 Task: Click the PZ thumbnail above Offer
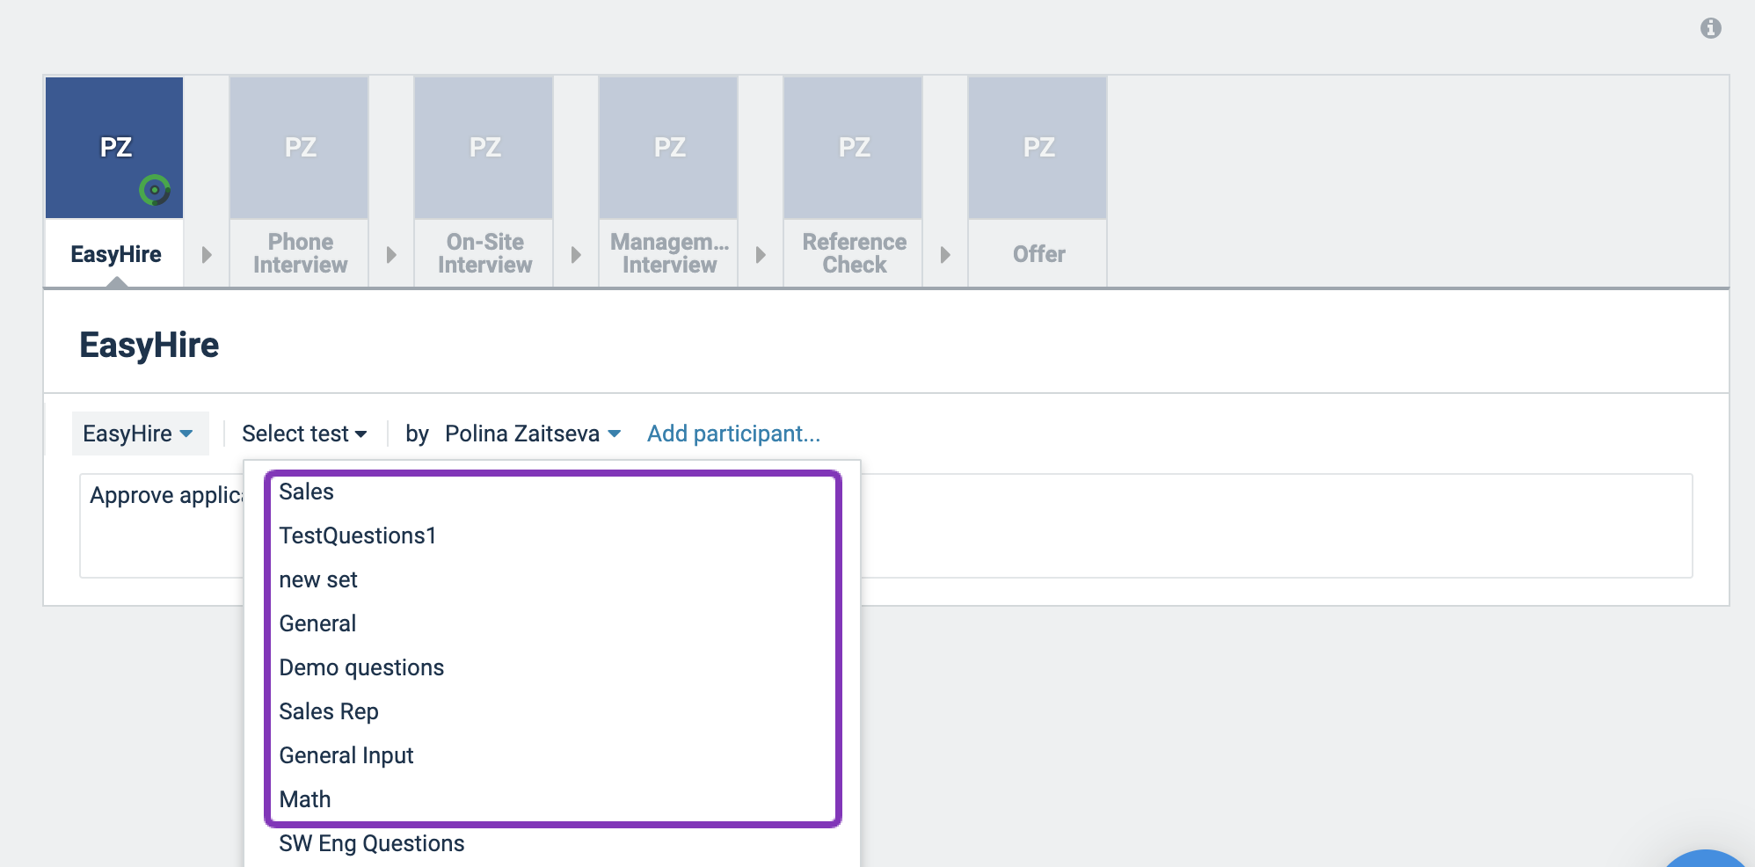pos(1038,148)
